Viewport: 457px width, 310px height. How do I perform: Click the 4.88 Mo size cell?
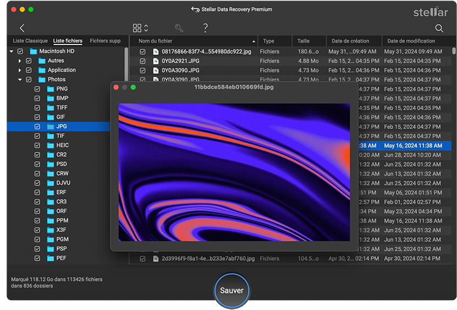coord(308,61)
